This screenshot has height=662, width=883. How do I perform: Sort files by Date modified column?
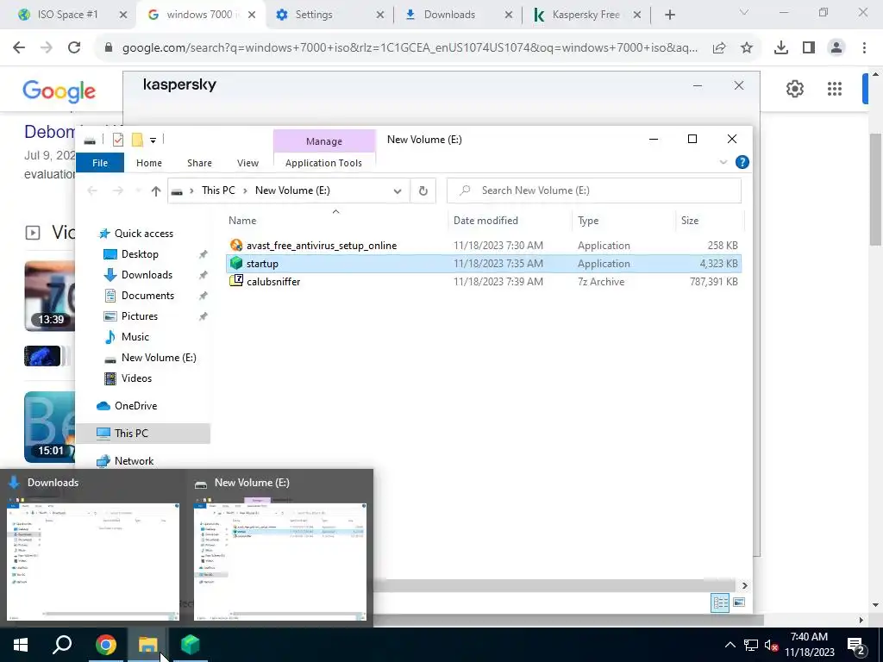pos(485,221)
